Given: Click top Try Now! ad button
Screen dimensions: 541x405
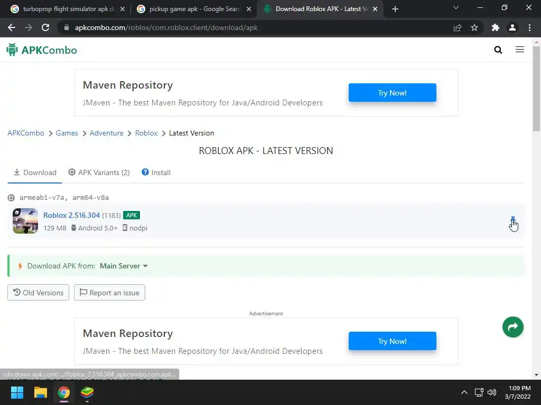Looking at the screenshot, I should click(x=393, y=93).
